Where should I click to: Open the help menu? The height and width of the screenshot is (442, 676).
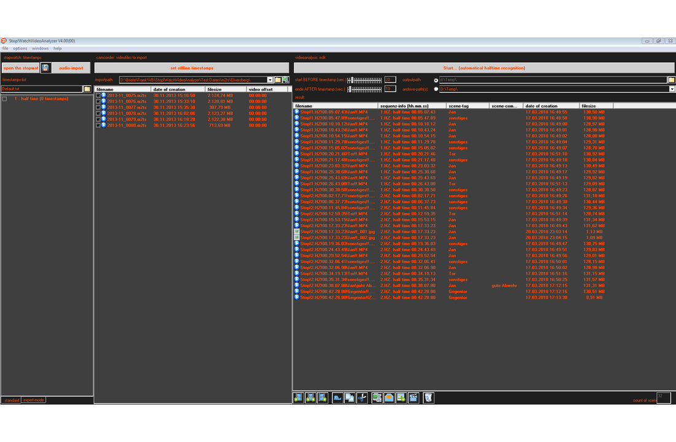point(57,48)
